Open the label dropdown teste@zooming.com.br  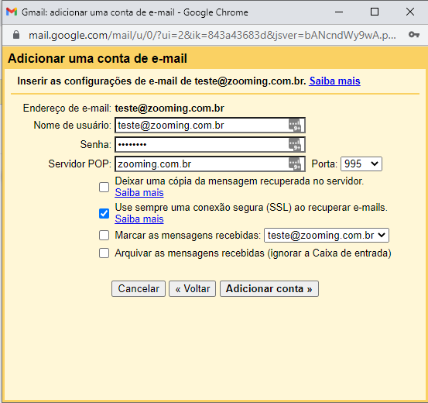tap(327, 235)
